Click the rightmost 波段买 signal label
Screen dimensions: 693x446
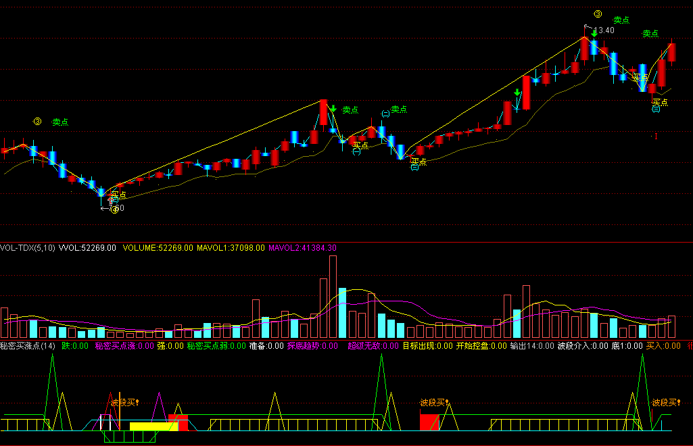tap(666, 402)
